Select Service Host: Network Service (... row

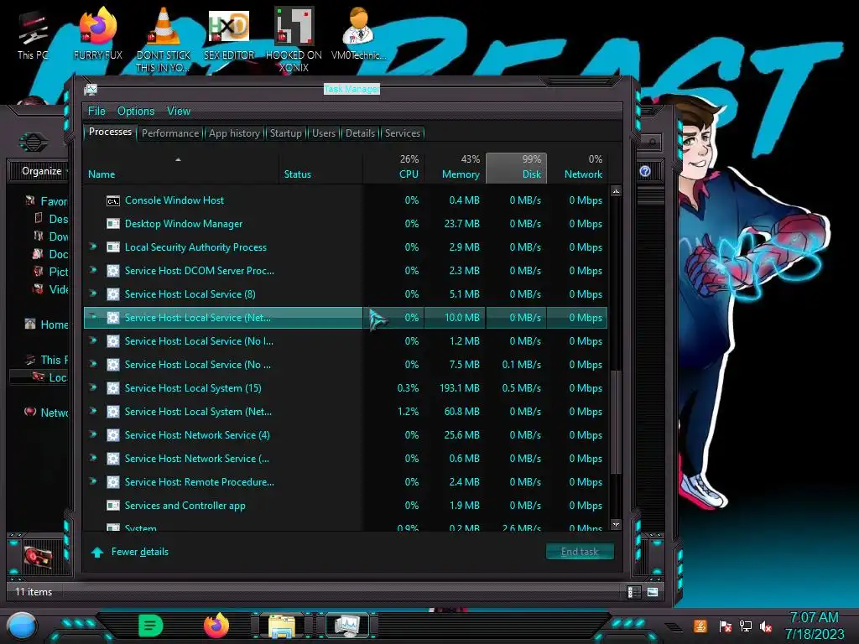345,459
